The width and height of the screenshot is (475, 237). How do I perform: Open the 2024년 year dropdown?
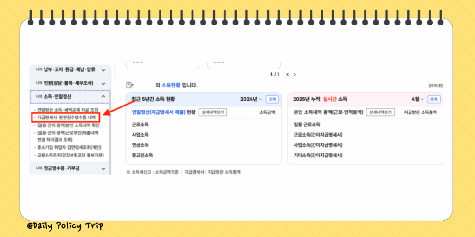251,99
